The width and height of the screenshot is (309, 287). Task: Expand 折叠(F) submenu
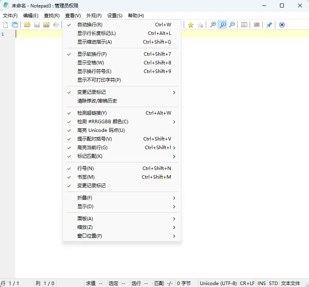[122, 198]
